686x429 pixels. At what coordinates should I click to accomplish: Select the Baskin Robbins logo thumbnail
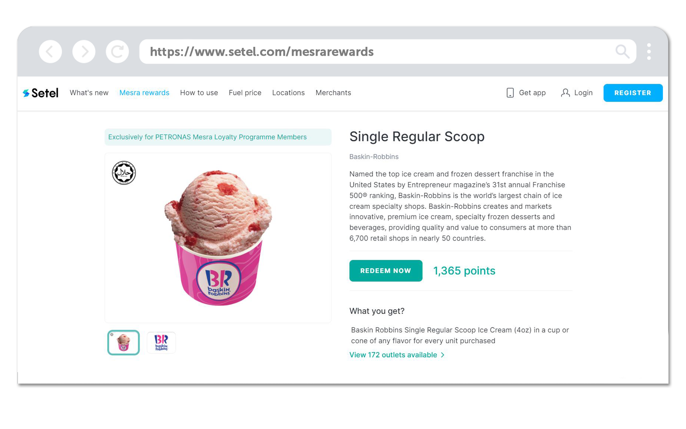(x=161, y=342)
